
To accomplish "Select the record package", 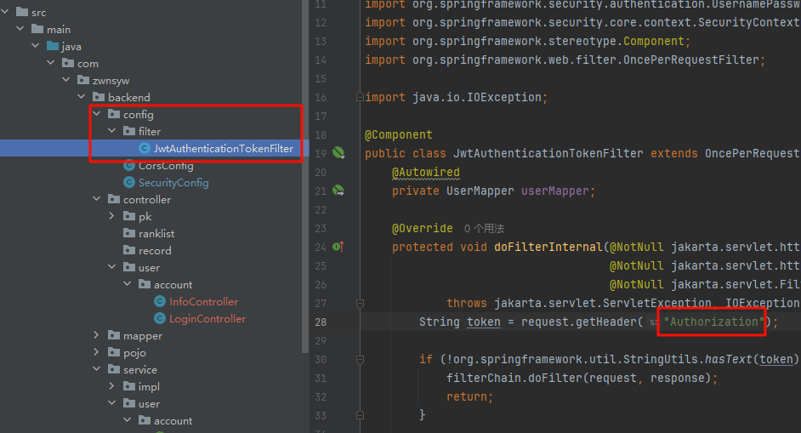I will coord(155,250).
